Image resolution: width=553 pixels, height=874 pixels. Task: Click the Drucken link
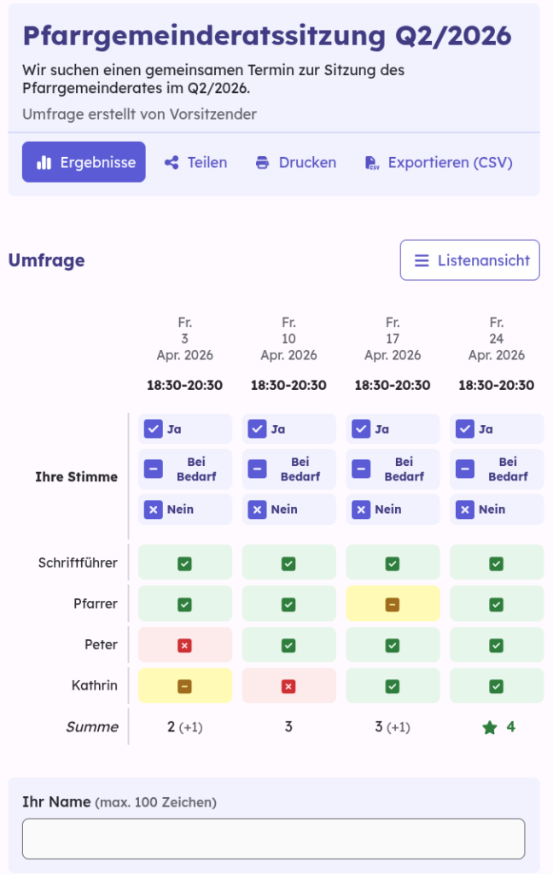click(296, 162)
